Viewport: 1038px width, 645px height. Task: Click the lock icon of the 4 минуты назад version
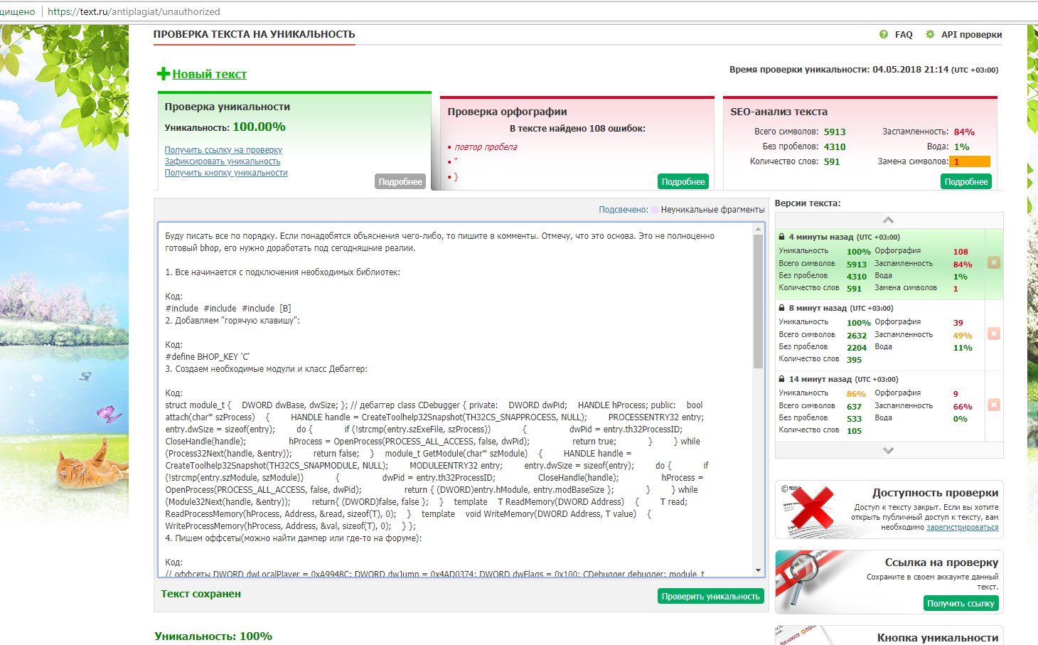click(x=782, y=237)
